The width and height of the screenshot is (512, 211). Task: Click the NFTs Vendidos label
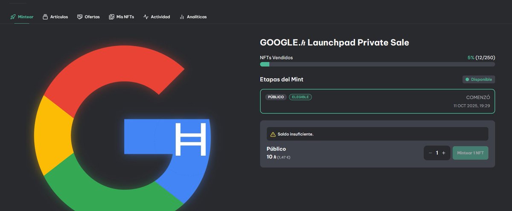pos(276,57)
